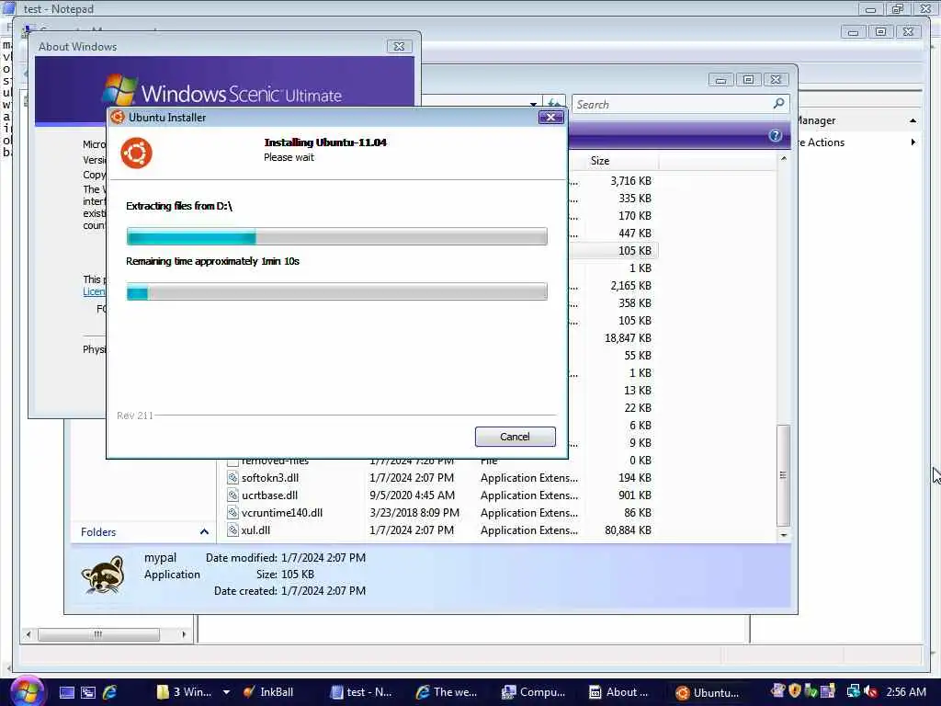
Task: Switch to Computer Management taskbar button
Action: [x=534, y=692]
